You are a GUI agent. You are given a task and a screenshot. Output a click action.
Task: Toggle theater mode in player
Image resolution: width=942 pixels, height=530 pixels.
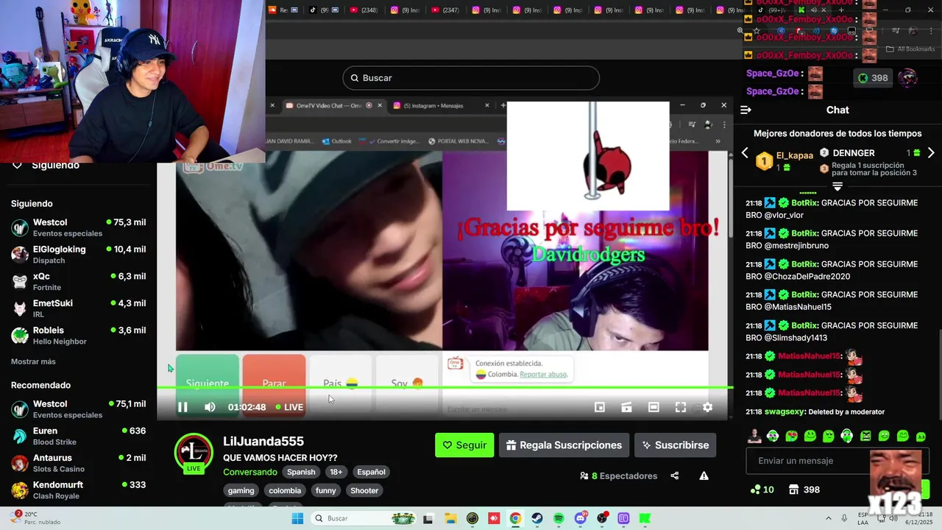click(654, 407)
